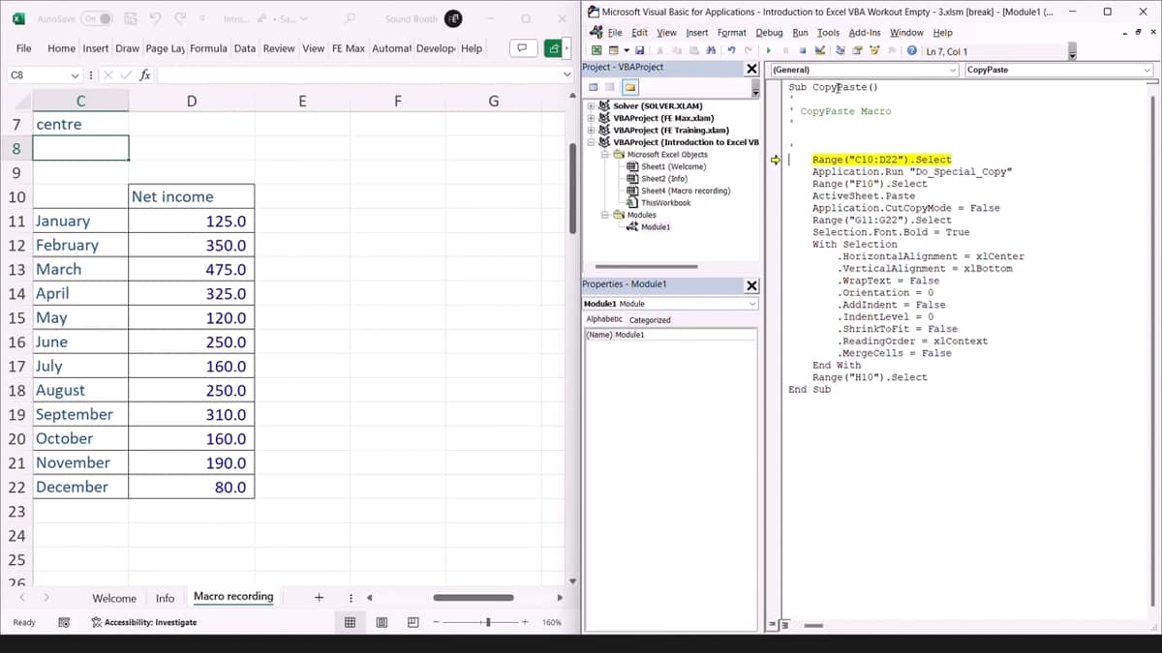Close the Properties - Module1 panel

752,285
